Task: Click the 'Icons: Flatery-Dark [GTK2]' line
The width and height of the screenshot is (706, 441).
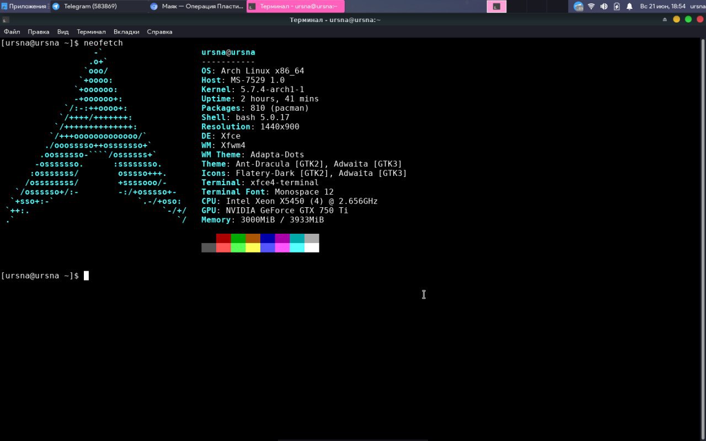Action: point(304,174)
